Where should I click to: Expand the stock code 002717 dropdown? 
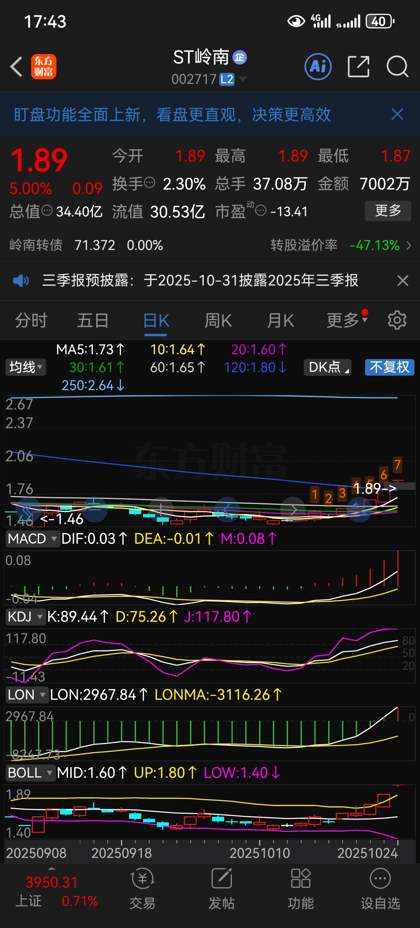tap(243, 79)
